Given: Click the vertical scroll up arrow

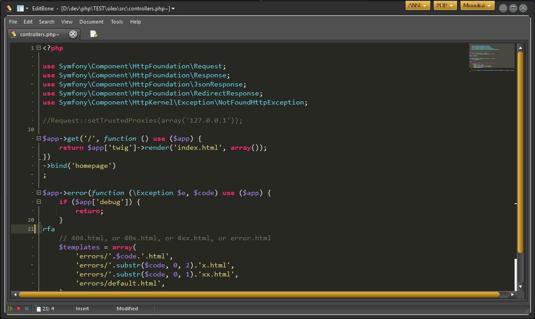Looking at the screenshot, I should click(520, 48).
